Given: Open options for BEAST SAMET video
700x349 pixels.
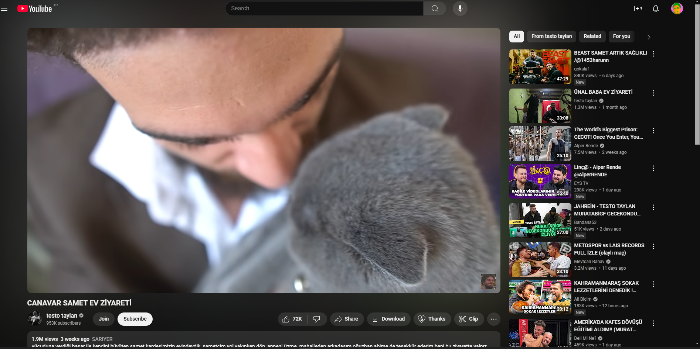Looking at the screenshot, I should 653,54.
